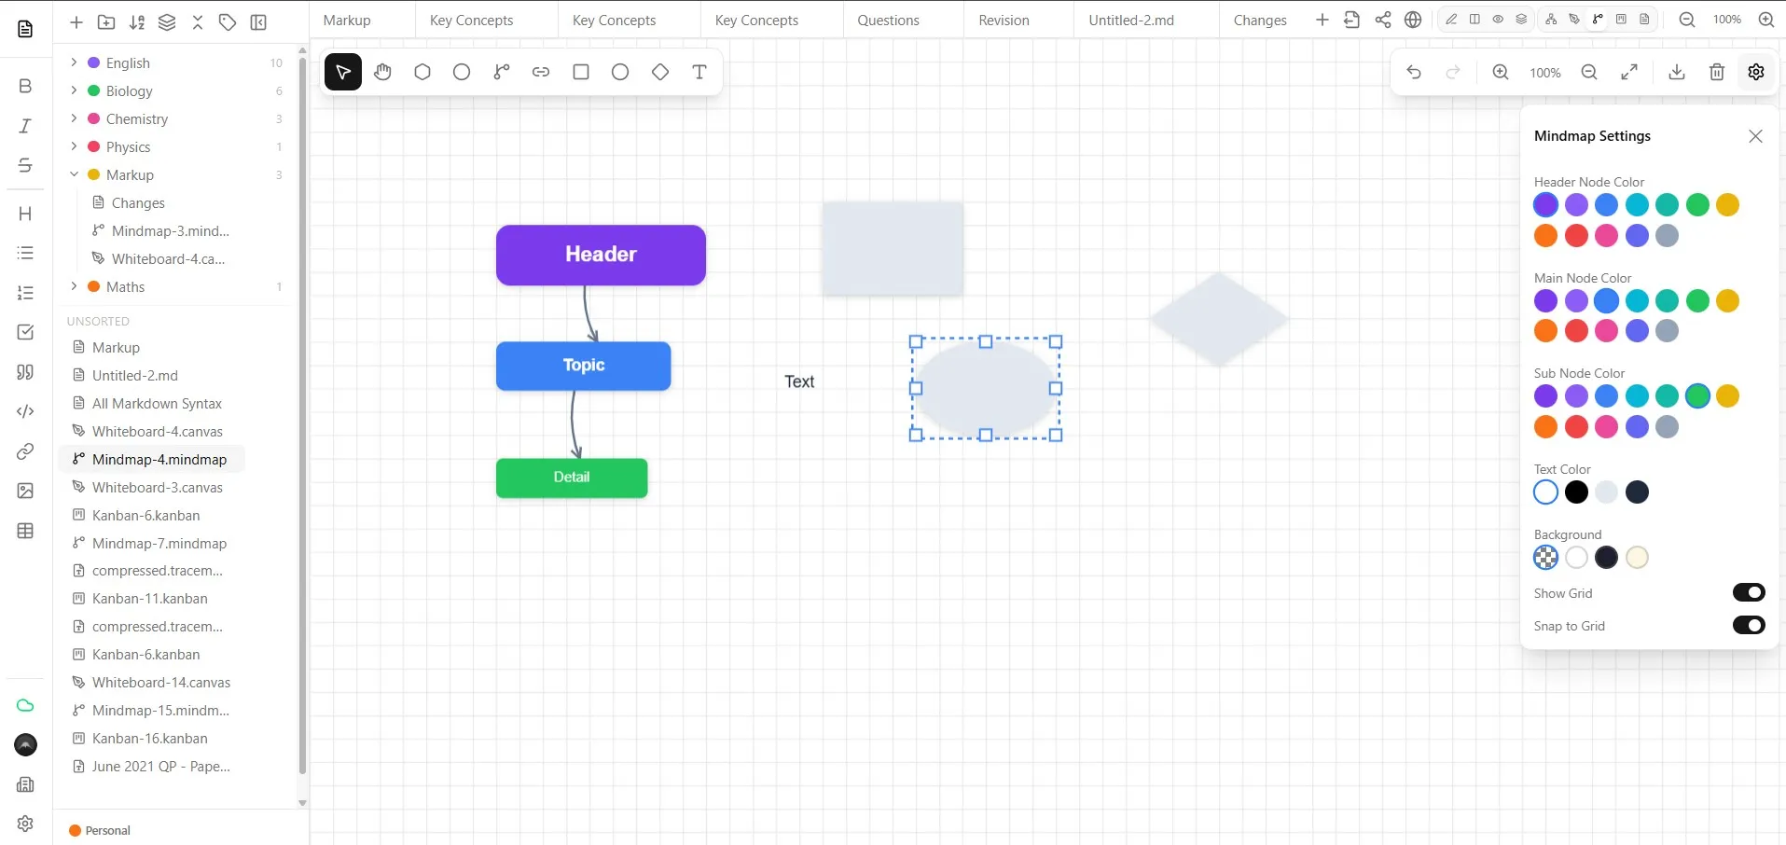The height and width of the screenshot is (845, 1786).
Task: Switch to the Questions tab
Action: (888, 20)
